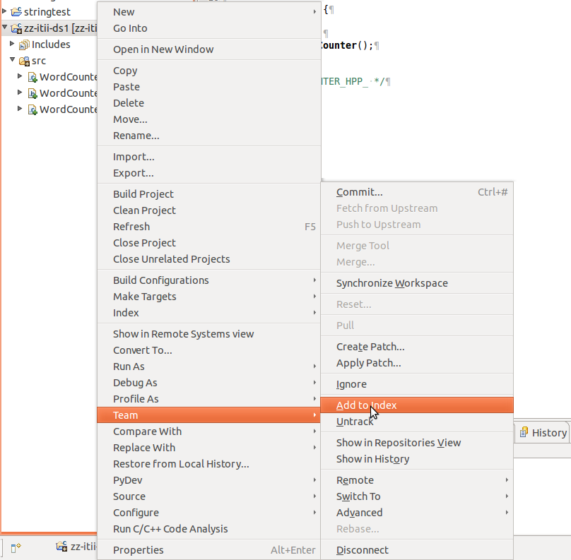The image size is (571, 560).
Task: Open the Team submenu
Action: 125,415
